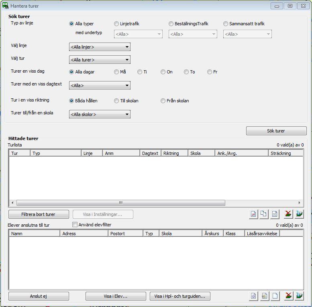Click the yellow arrows document icon below student list

(265, 296)
